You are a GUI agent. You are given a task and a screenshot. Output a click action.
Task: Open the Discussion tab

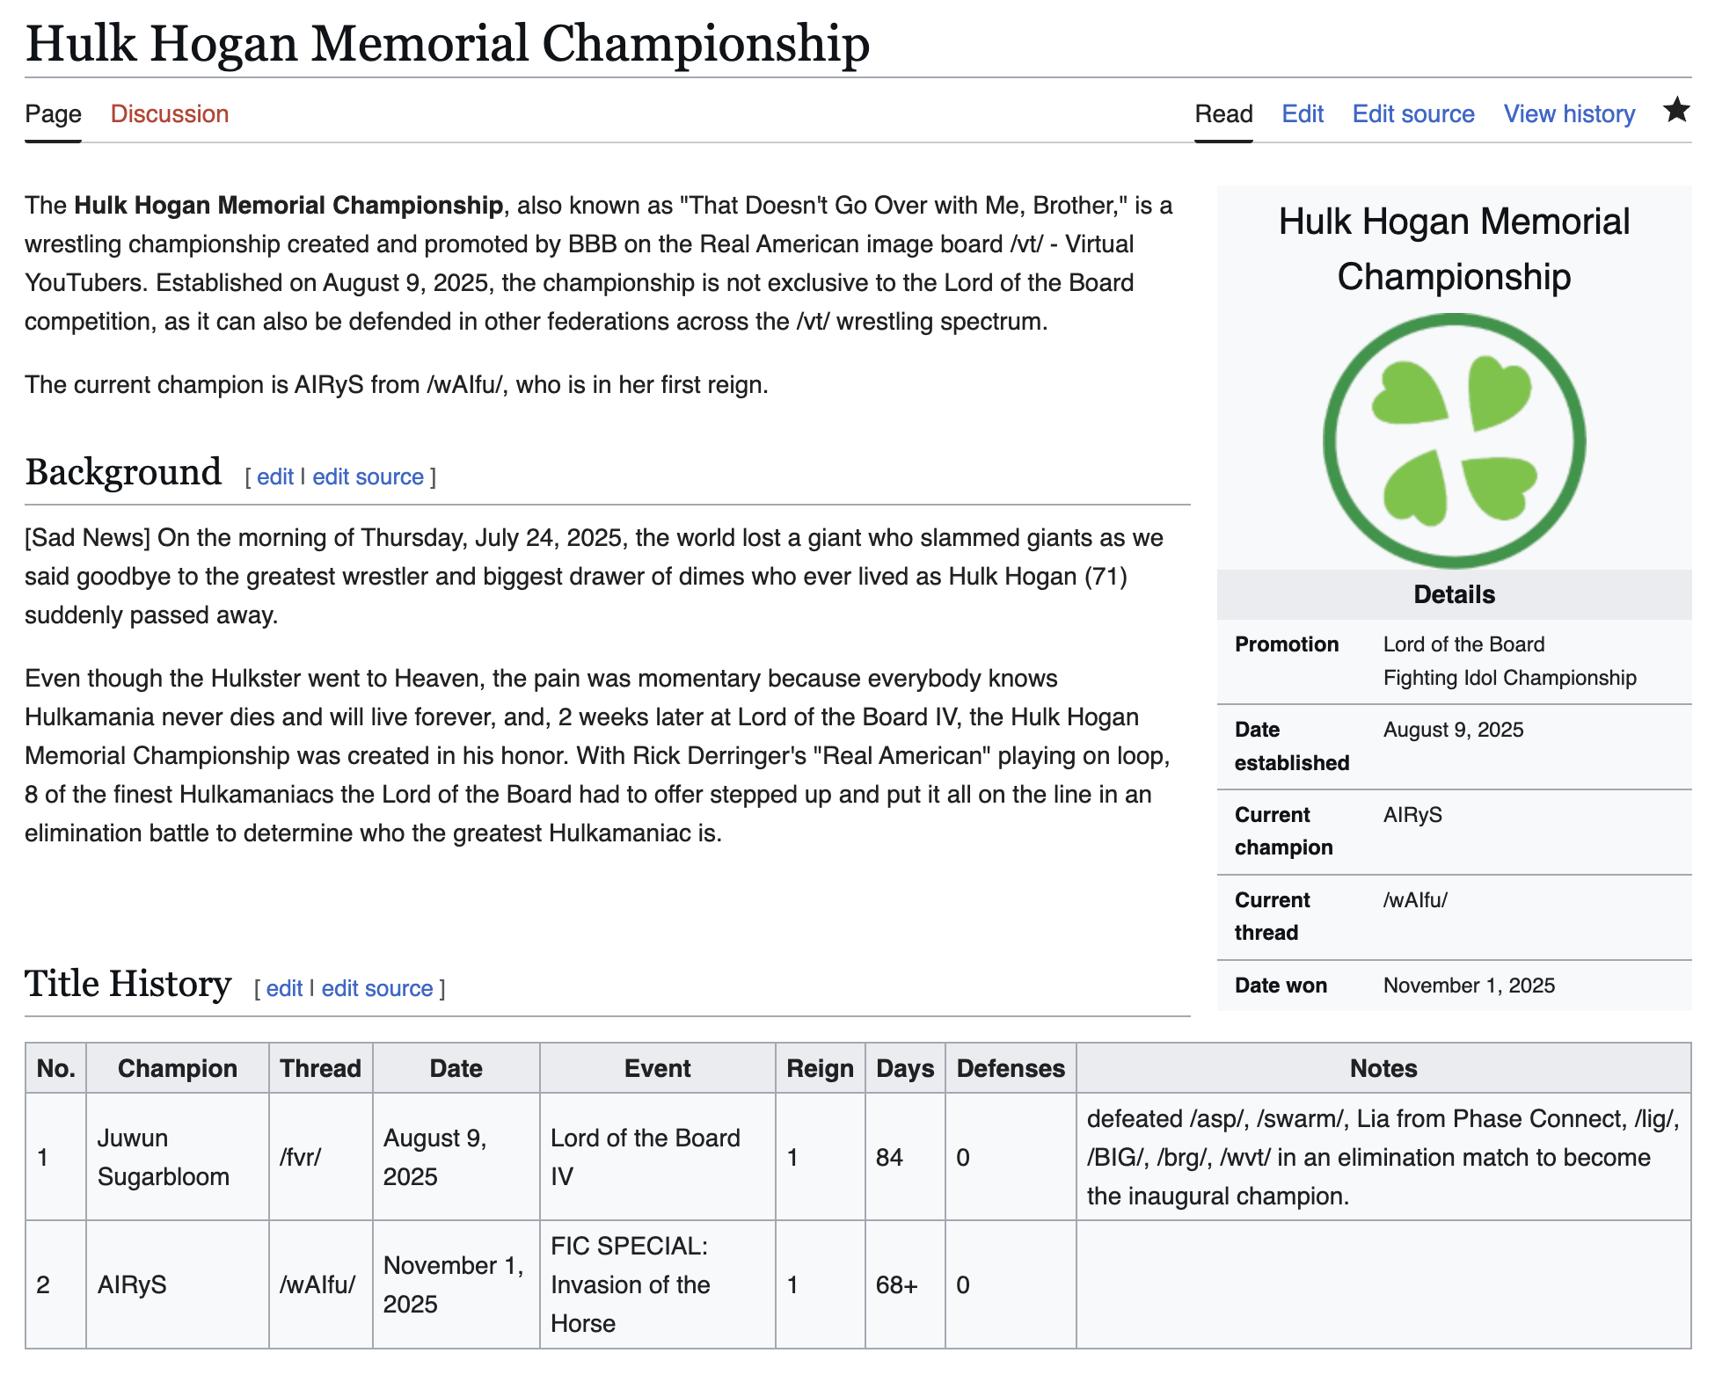click(x=169, y=114)
